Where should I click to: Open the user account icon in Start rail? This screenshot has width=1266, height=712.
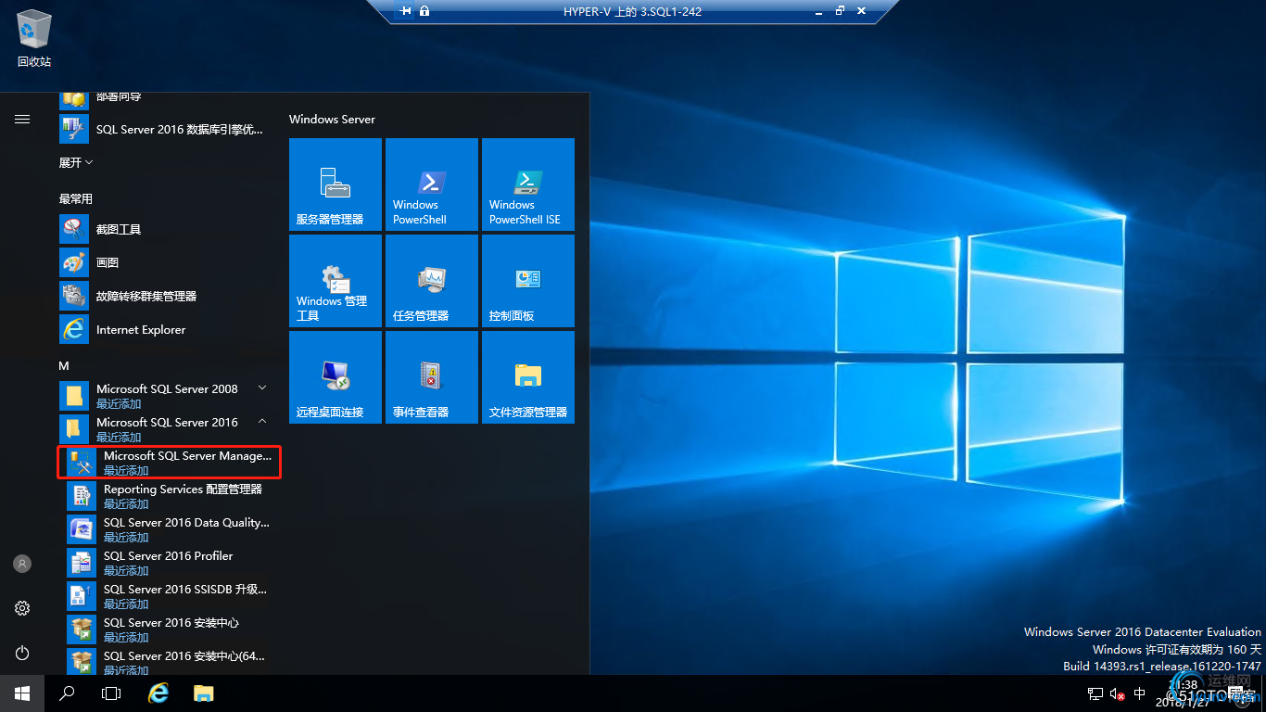(22, 564)
